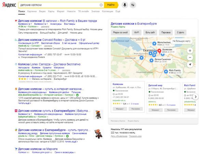Open the Дать объявление link
This screenshot has width=199, height=154.
[119, 136]
